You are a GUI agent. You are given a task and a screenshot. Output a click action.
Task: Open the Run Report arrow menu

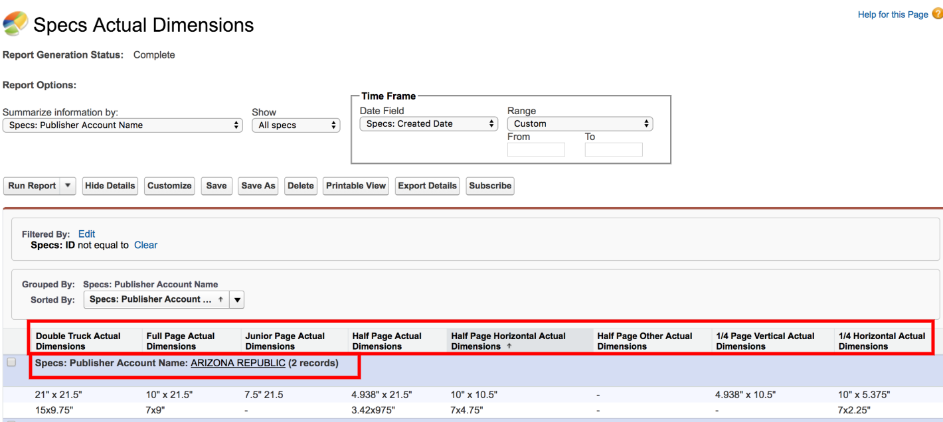(x=68, y=186)
